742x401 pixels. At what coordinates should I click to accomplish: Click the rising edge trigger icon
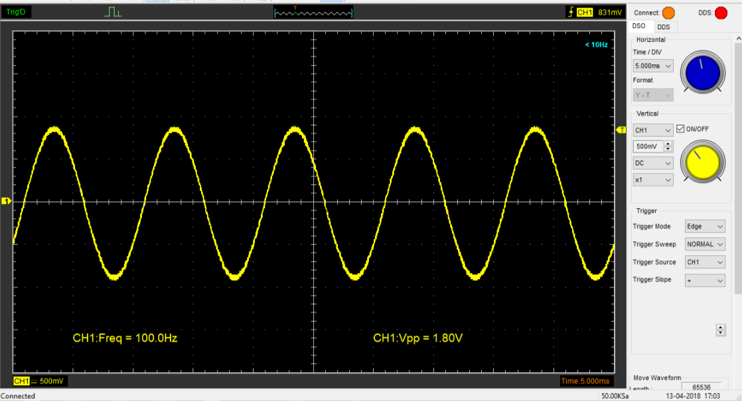pyautogui.click(x=571, y=13)
